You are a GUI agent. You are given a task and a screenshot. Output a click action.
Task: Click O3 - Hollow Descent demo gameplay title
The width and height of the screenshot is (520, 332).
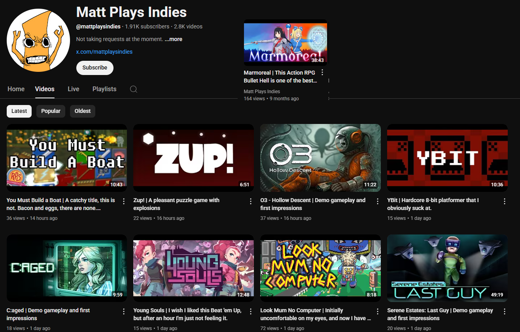coord(313,204)
